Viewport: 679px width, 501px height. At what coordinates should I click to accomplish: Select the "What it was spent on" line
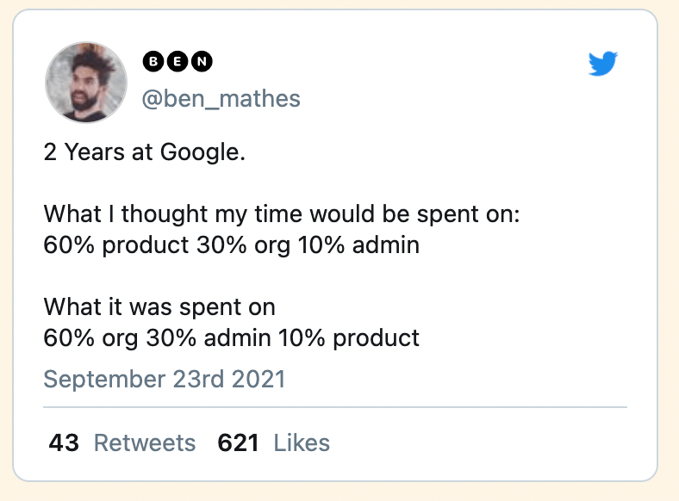(159, 306)
